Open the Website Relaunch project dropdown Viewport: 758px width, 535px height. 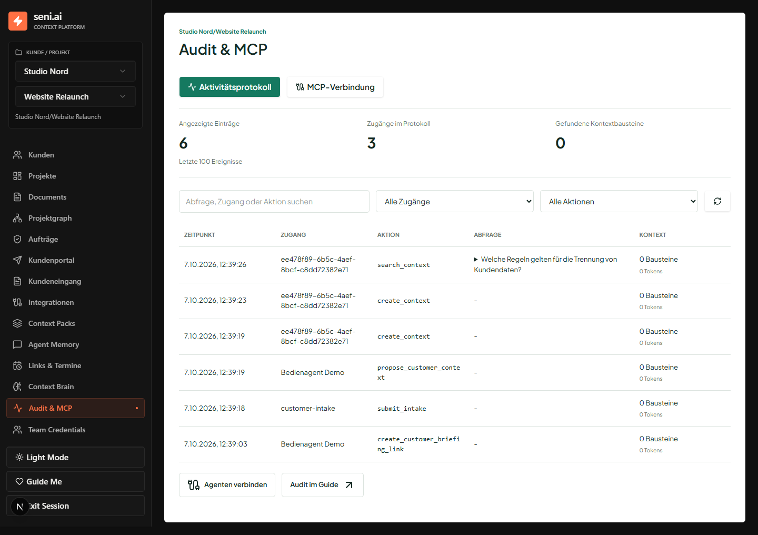[x=75, y=96]
